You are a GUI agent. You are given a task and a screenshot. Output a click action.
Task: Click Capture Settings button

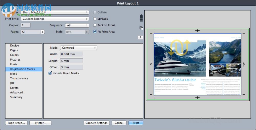tap(97, 123)
